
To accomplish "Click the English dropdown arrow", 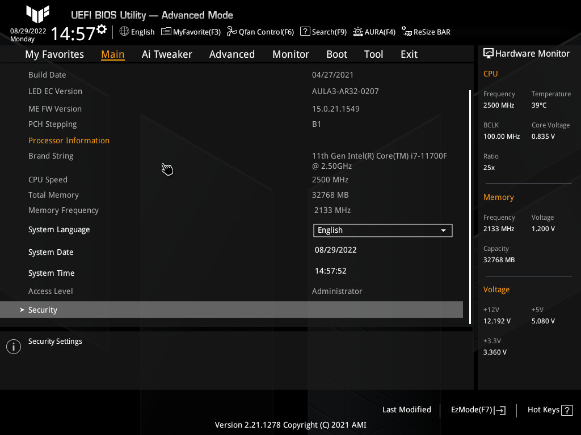I will (443, 230).
